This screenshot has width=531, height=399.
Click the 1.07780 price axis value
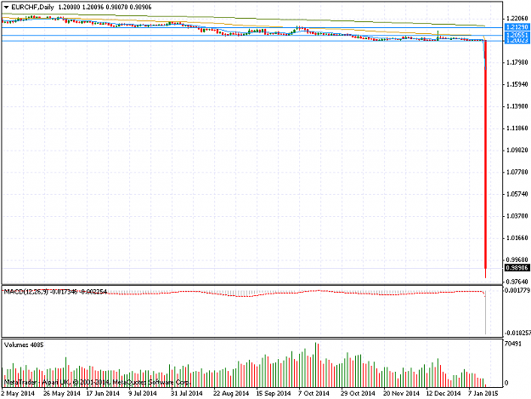point(517,172)
